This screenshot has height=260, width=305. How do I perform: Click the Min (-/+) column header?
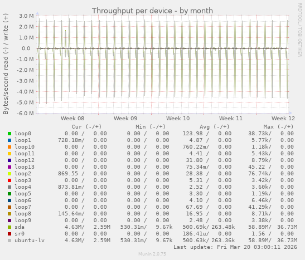151,127
